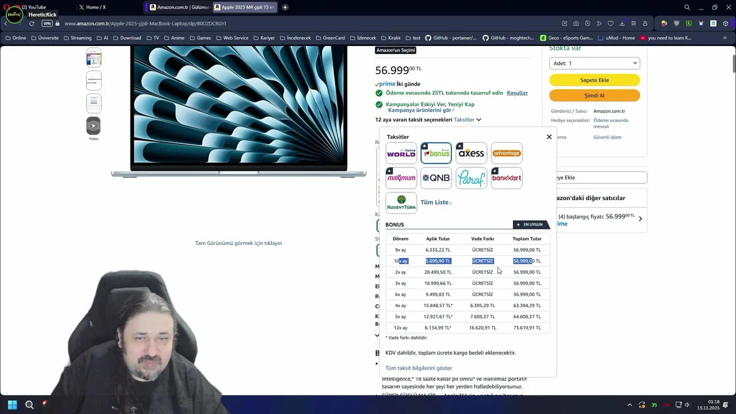Click the Şimdi Al button
This screenshot has width=736, height=414.
[595, 95]
